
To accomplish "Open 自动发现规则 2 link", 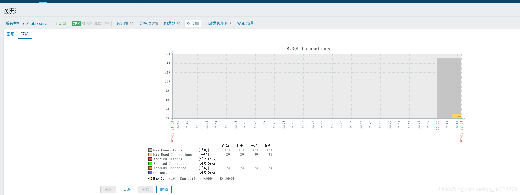I will 218,24.
